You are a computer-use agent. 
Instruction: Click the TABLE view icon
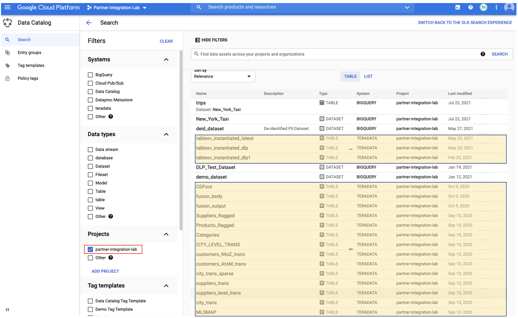click(x=350, y=77)
